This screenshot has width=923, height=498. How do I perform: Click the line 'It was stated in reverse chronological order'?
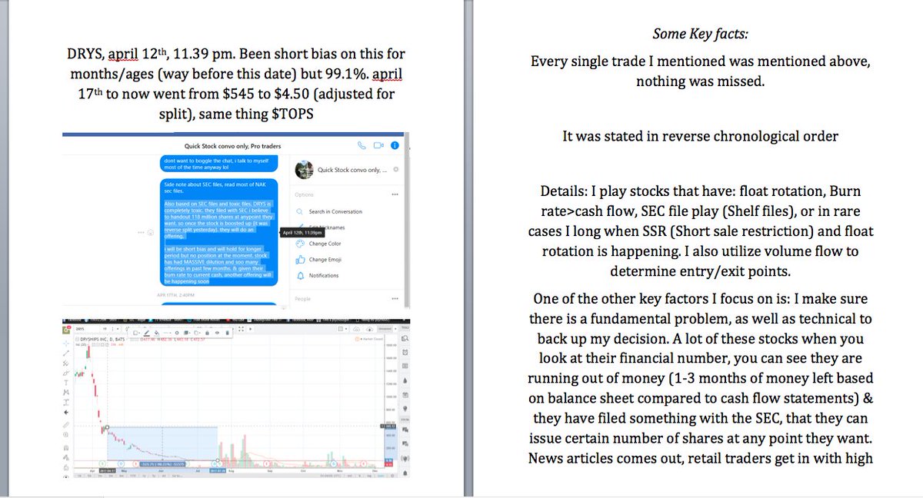pyautogui.click(x=700, y=137)
